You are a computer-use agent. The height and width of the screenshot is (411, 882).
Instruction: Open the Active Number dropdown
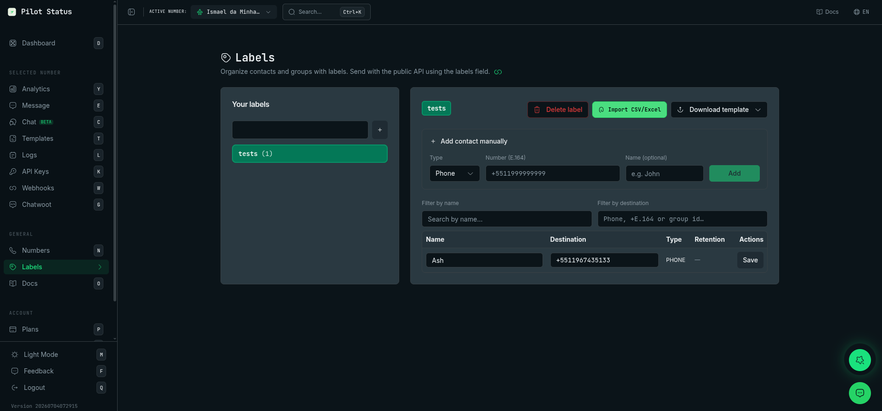click(x=234, y=12)
